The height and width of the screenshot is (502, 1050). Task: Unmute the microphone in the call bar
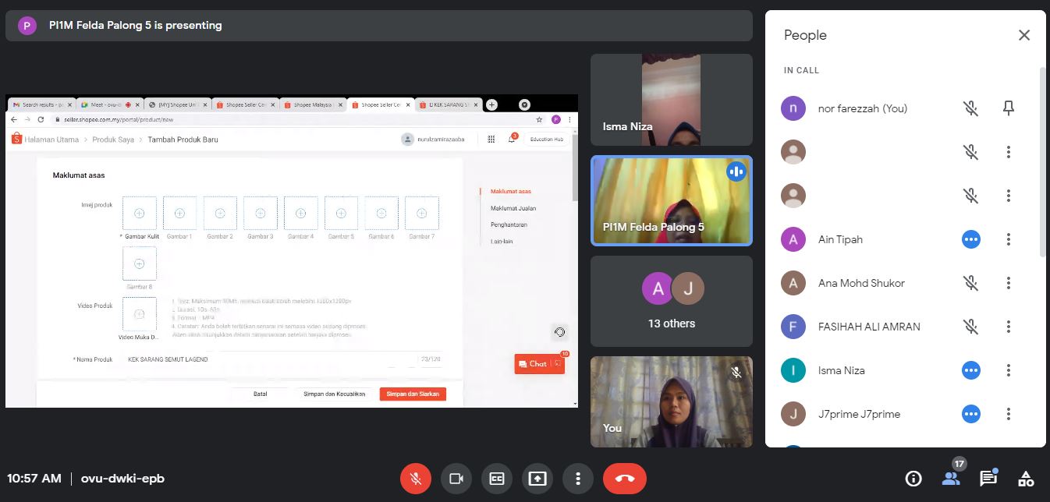coord(416,479)
